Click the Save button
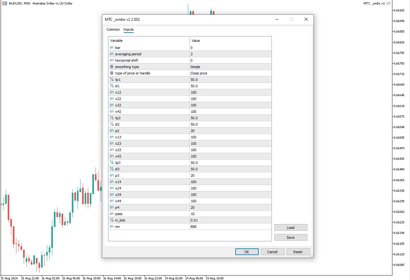410x280 pixels. [x=290, y=237]
